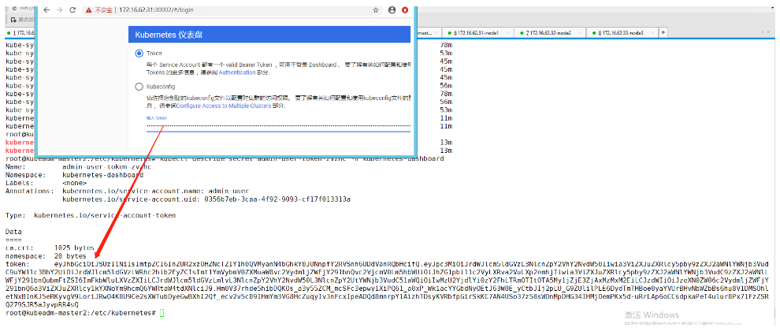Close the 172.16.62.31-node1 tab
The width and height of the screenshot is (780, 335).
[x=508, y=33]
